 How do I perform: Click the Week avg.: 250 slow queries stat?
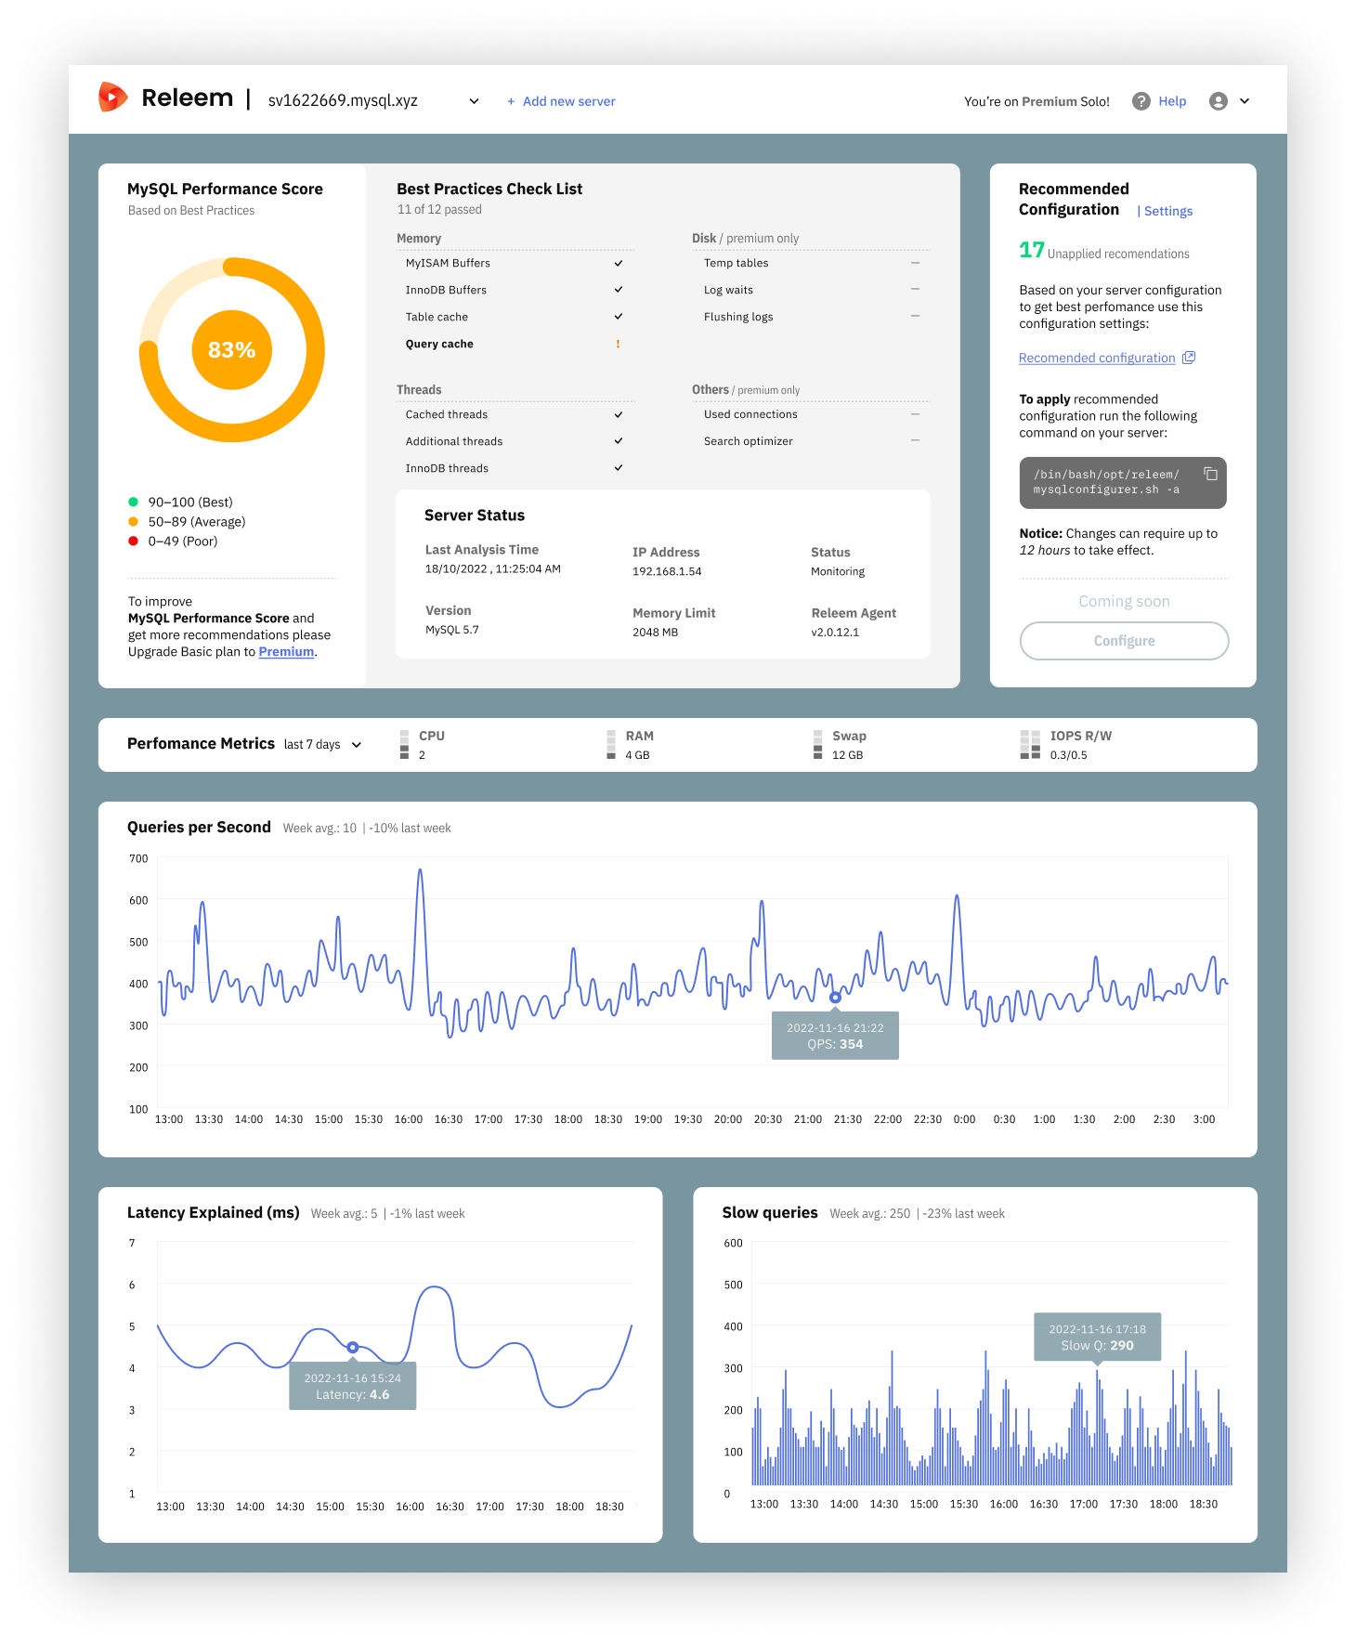pyautogui.click(x=869, y=1214)
